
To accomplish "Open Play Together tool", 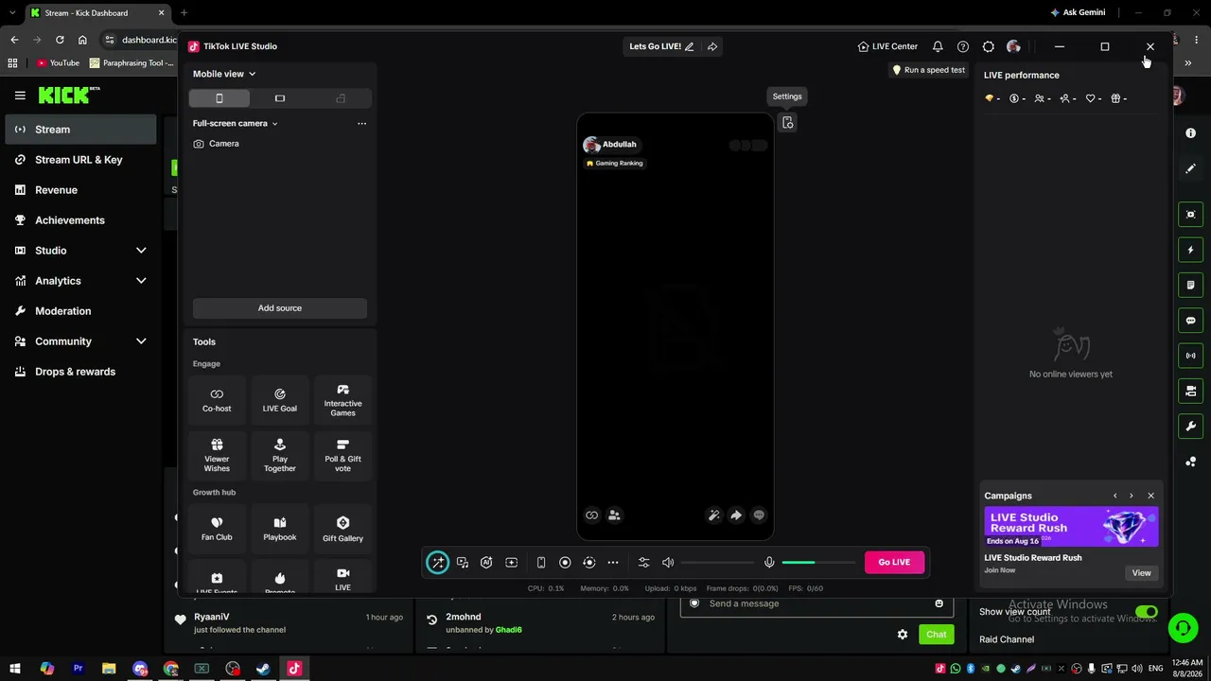I will click(280, 455).
